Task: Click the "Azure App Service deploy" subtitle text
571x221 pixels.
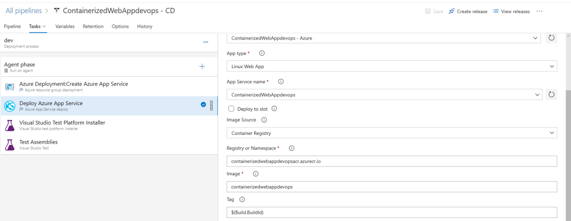Action: coord(46,110)
